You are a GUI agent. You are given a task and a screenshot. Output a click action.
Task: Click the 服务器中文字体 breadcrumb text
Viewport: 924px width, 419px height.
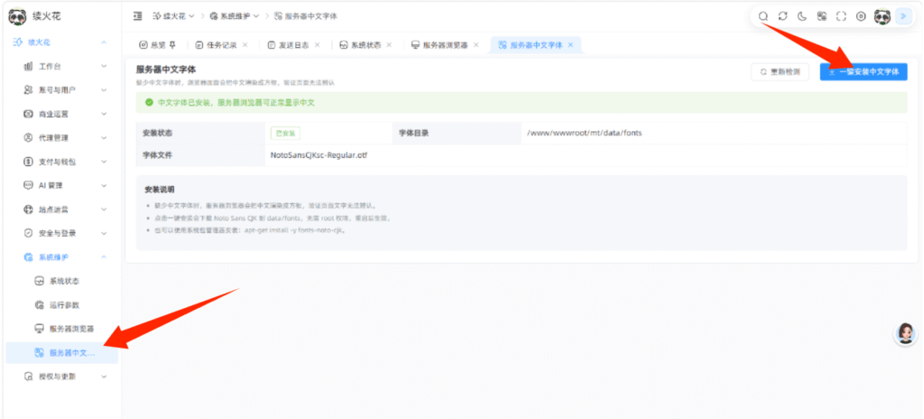click(310, 16)
